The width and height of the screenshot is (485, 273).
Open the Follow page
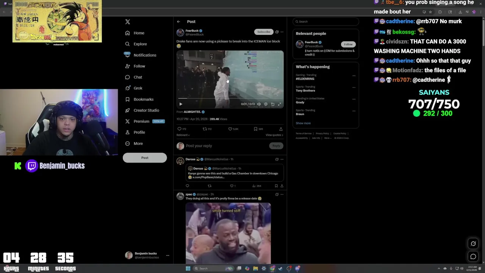(135, 66)
